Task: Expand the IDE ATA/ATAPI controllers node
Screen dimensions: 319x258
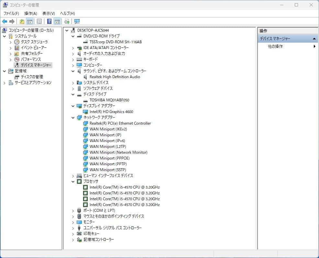Action: click(72, 48)
